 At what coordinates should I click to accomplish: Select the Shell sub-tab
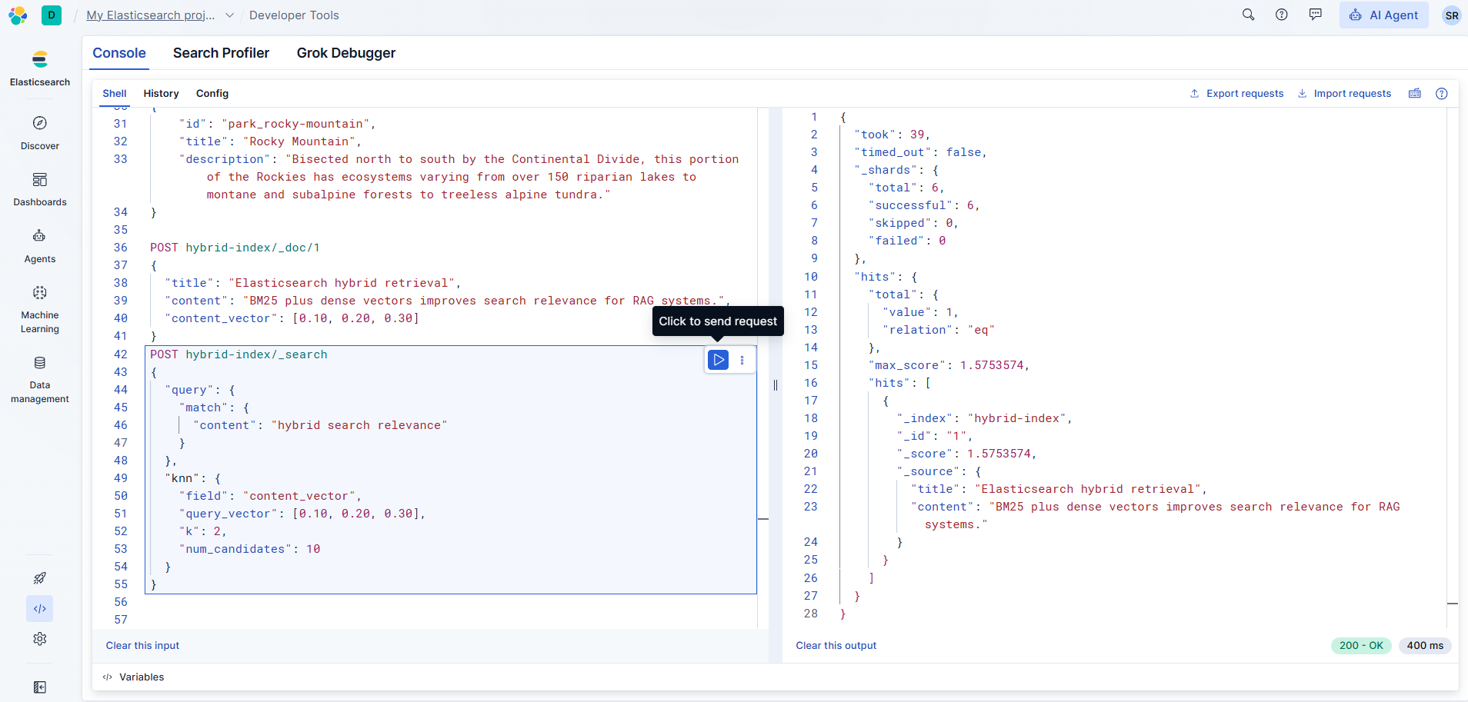click(x=115, y=93)
